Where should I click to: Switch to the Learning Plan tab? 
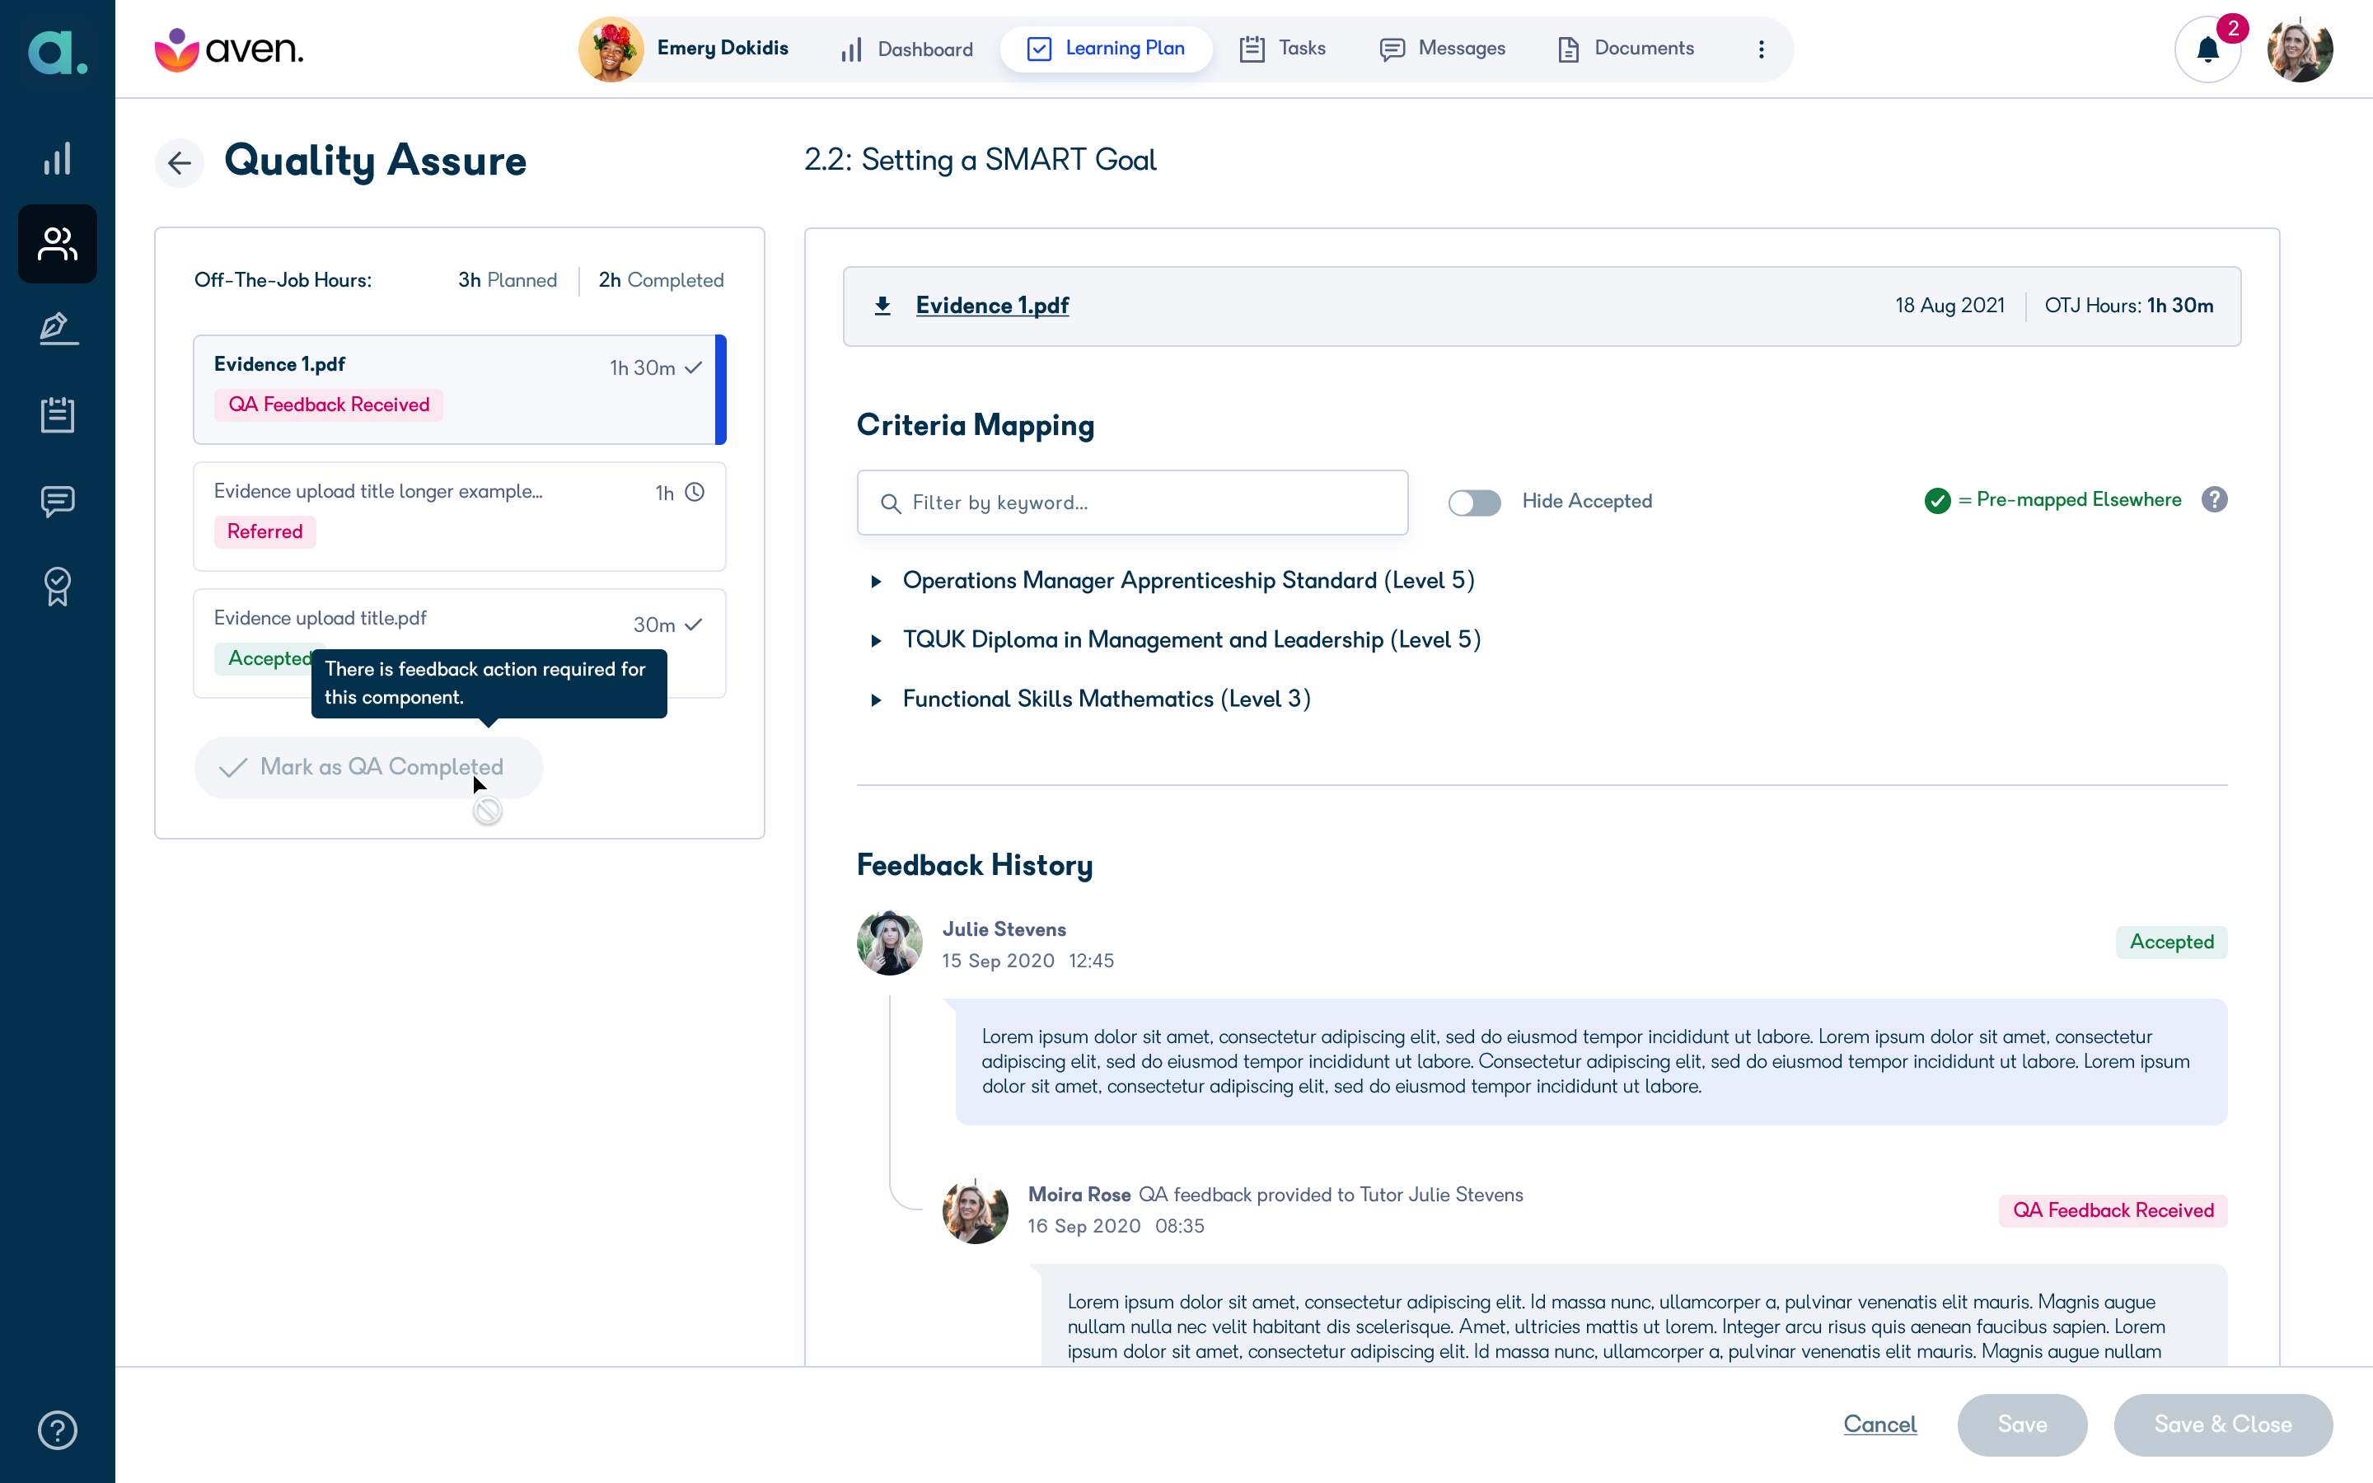[x=1106, y=49]
